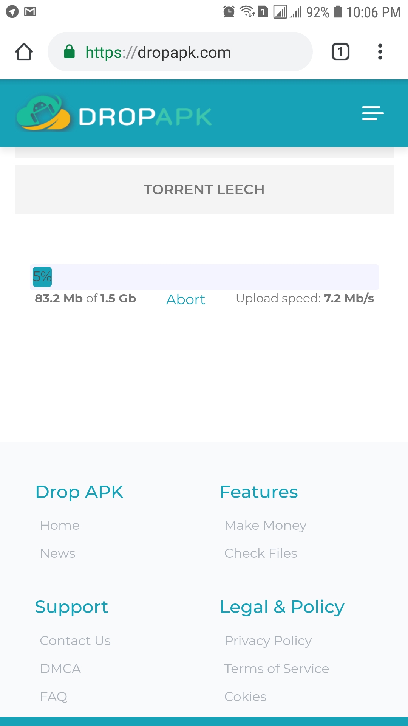The width and height of the screenshot is (408, 726).
Task: Open the tab switcher showing 1 tab
Action: click(x=340, y=52)
